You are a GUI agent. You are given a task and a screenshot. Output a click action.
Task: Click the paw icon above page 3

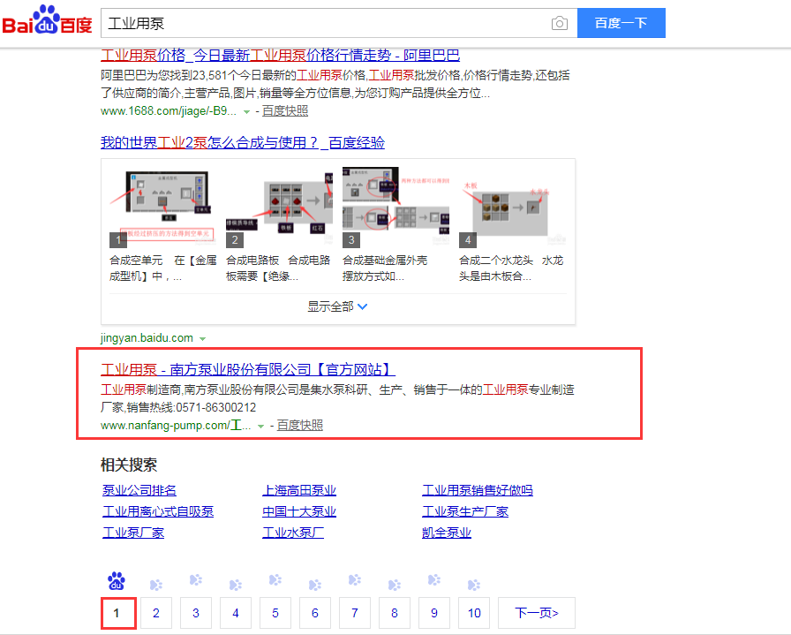[196, 579]
